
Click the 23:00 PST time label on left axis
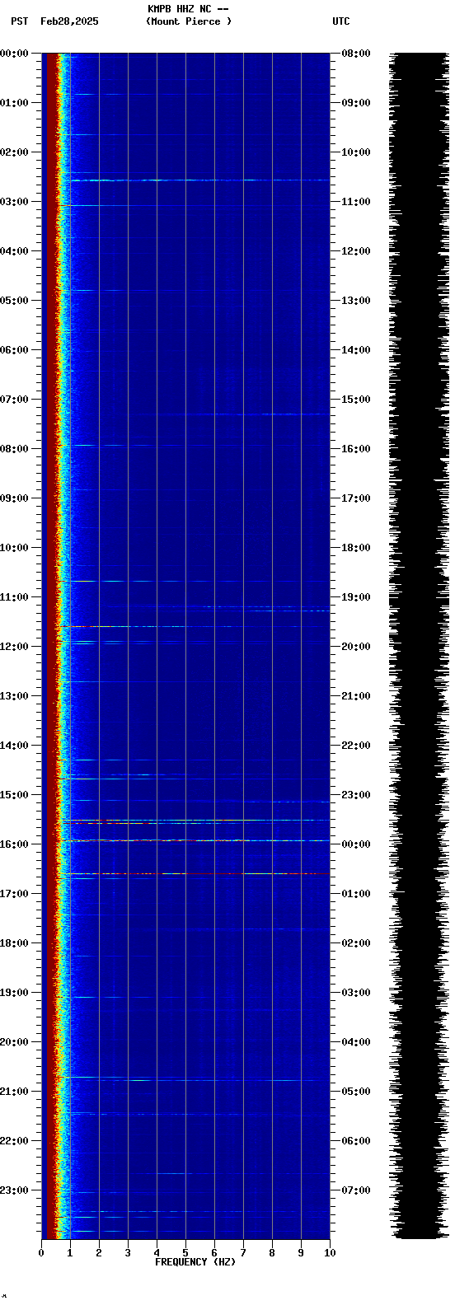click(x=14, y=1190)
